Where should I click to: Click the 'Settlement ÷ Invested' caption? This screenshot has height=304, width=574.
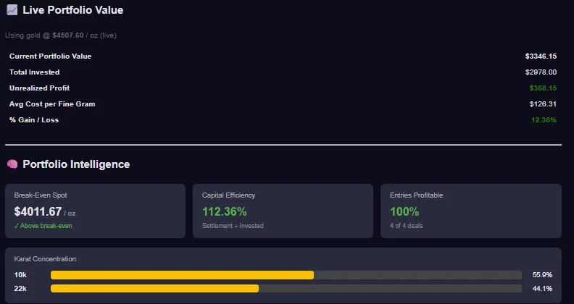click(233, 226)
